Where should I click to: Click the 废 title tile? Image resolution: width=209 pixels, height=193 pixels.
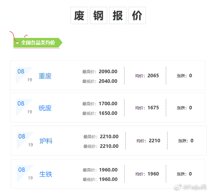pyautogui.click(x=79, y=15)
